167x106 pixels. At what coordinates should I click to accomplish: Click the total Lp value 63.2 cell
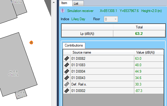(x=139, y=34)
